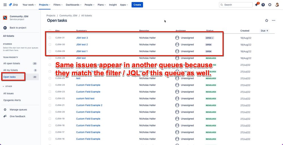Click the CJSM-21 key
The image size is (283, 145).
click(60, 105)
